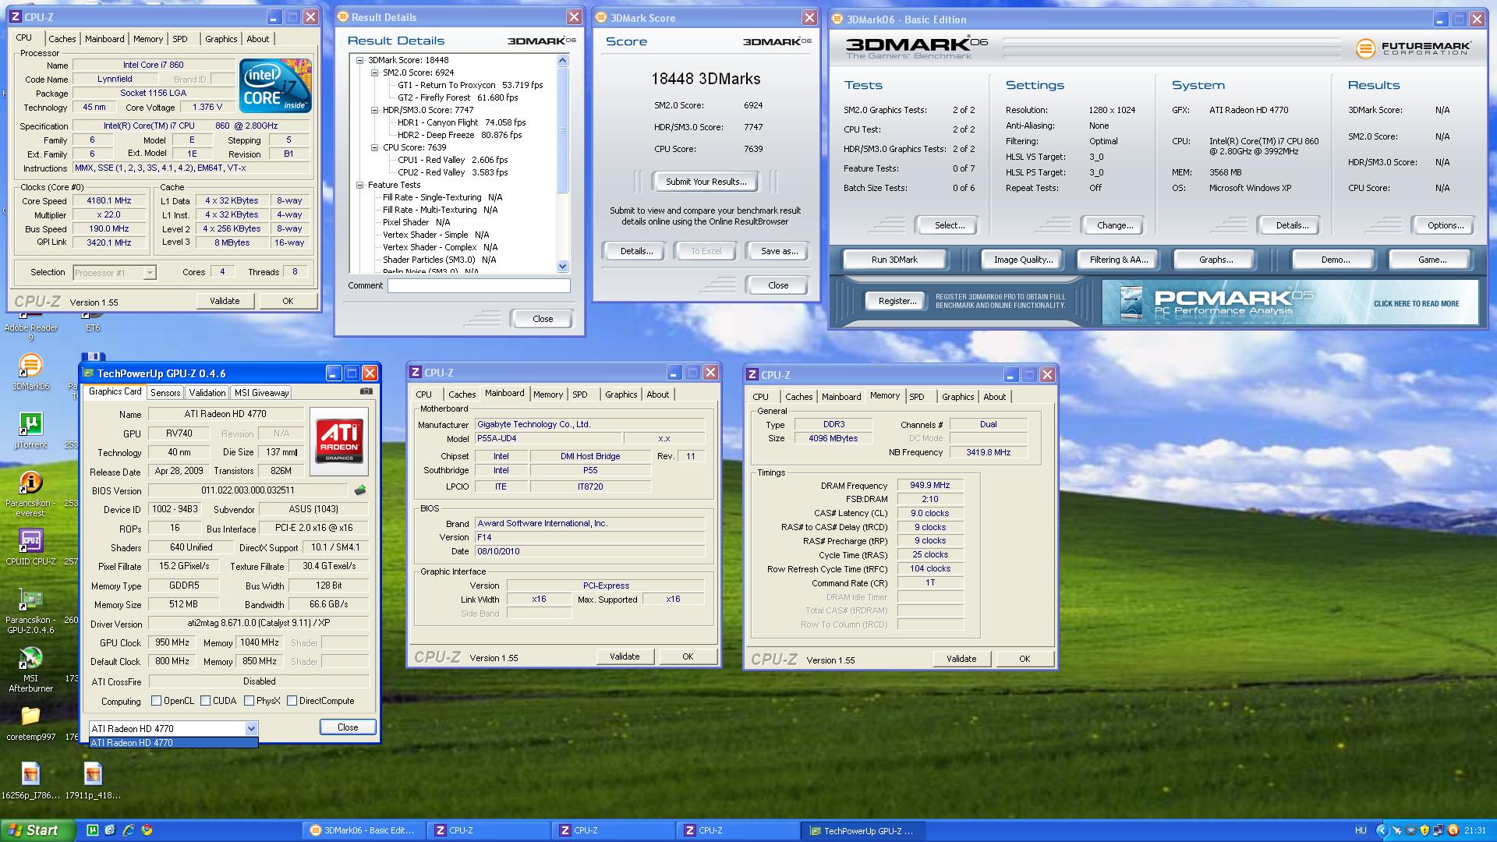Collapse the CPU Score tree node
Screen dimensions: 1497x842
coord(375,147)
